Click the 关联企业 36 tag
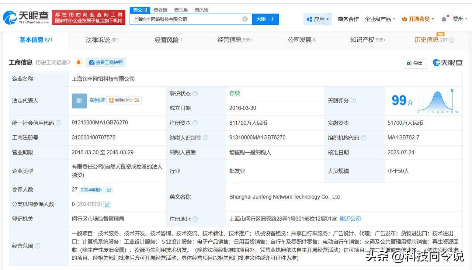This screenshot has width=472, height=270. (x=124, y=100)
